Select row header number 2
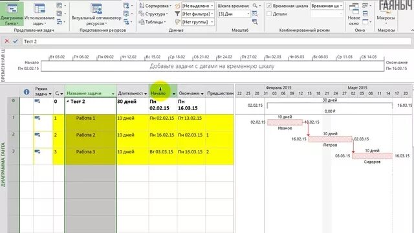The height and width of the screenshot is (233, 414). tap(13, 139)
